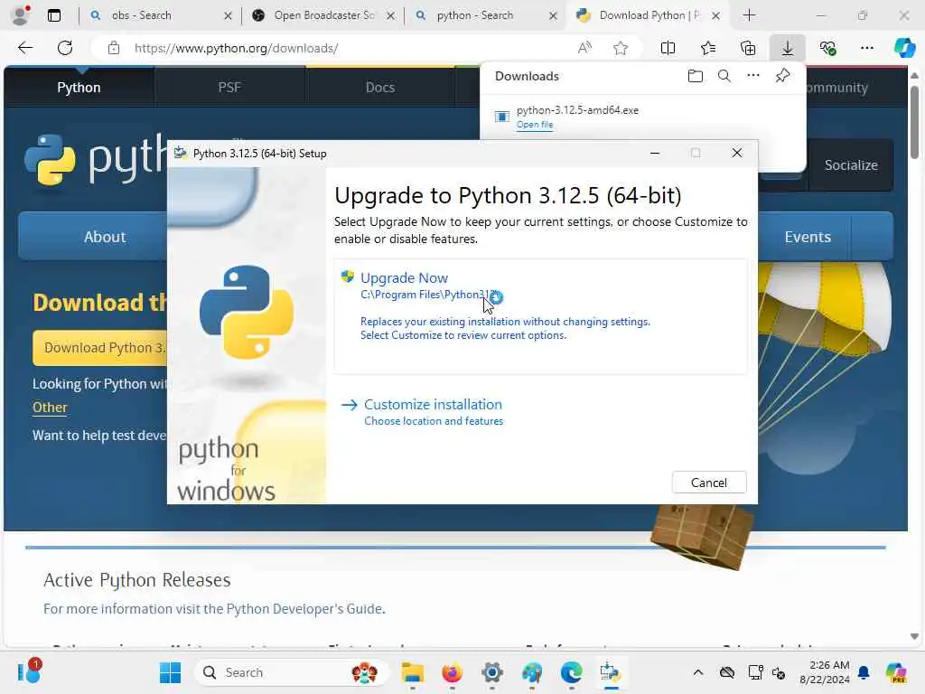
Task: Click the python logo on the webpage
Action: click(94, 160)
